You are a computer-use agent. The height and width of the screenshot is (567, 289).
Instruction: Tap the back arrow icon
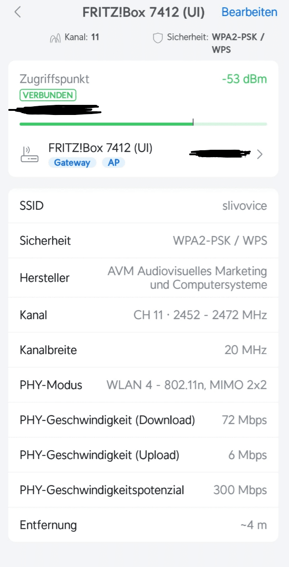click(18, 12)
